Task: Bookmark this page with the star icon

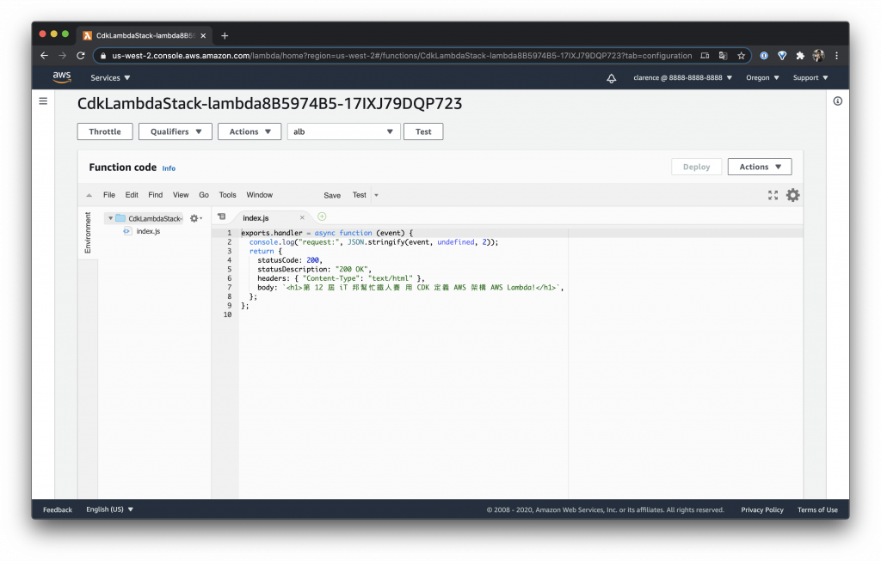Action: (741, 56)
